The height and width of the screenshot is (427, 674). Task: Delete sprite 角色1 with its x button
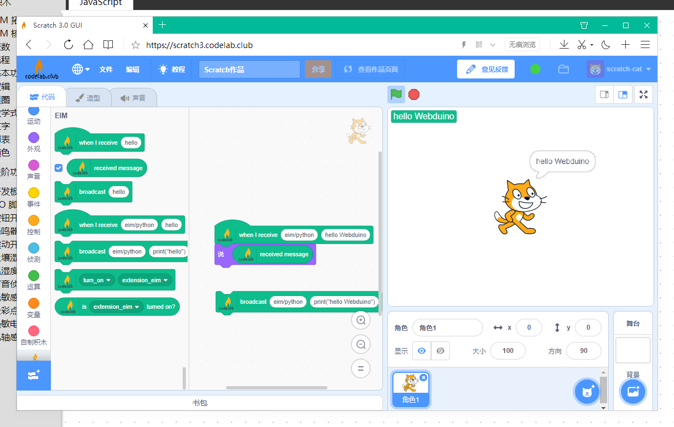(423, 377)
